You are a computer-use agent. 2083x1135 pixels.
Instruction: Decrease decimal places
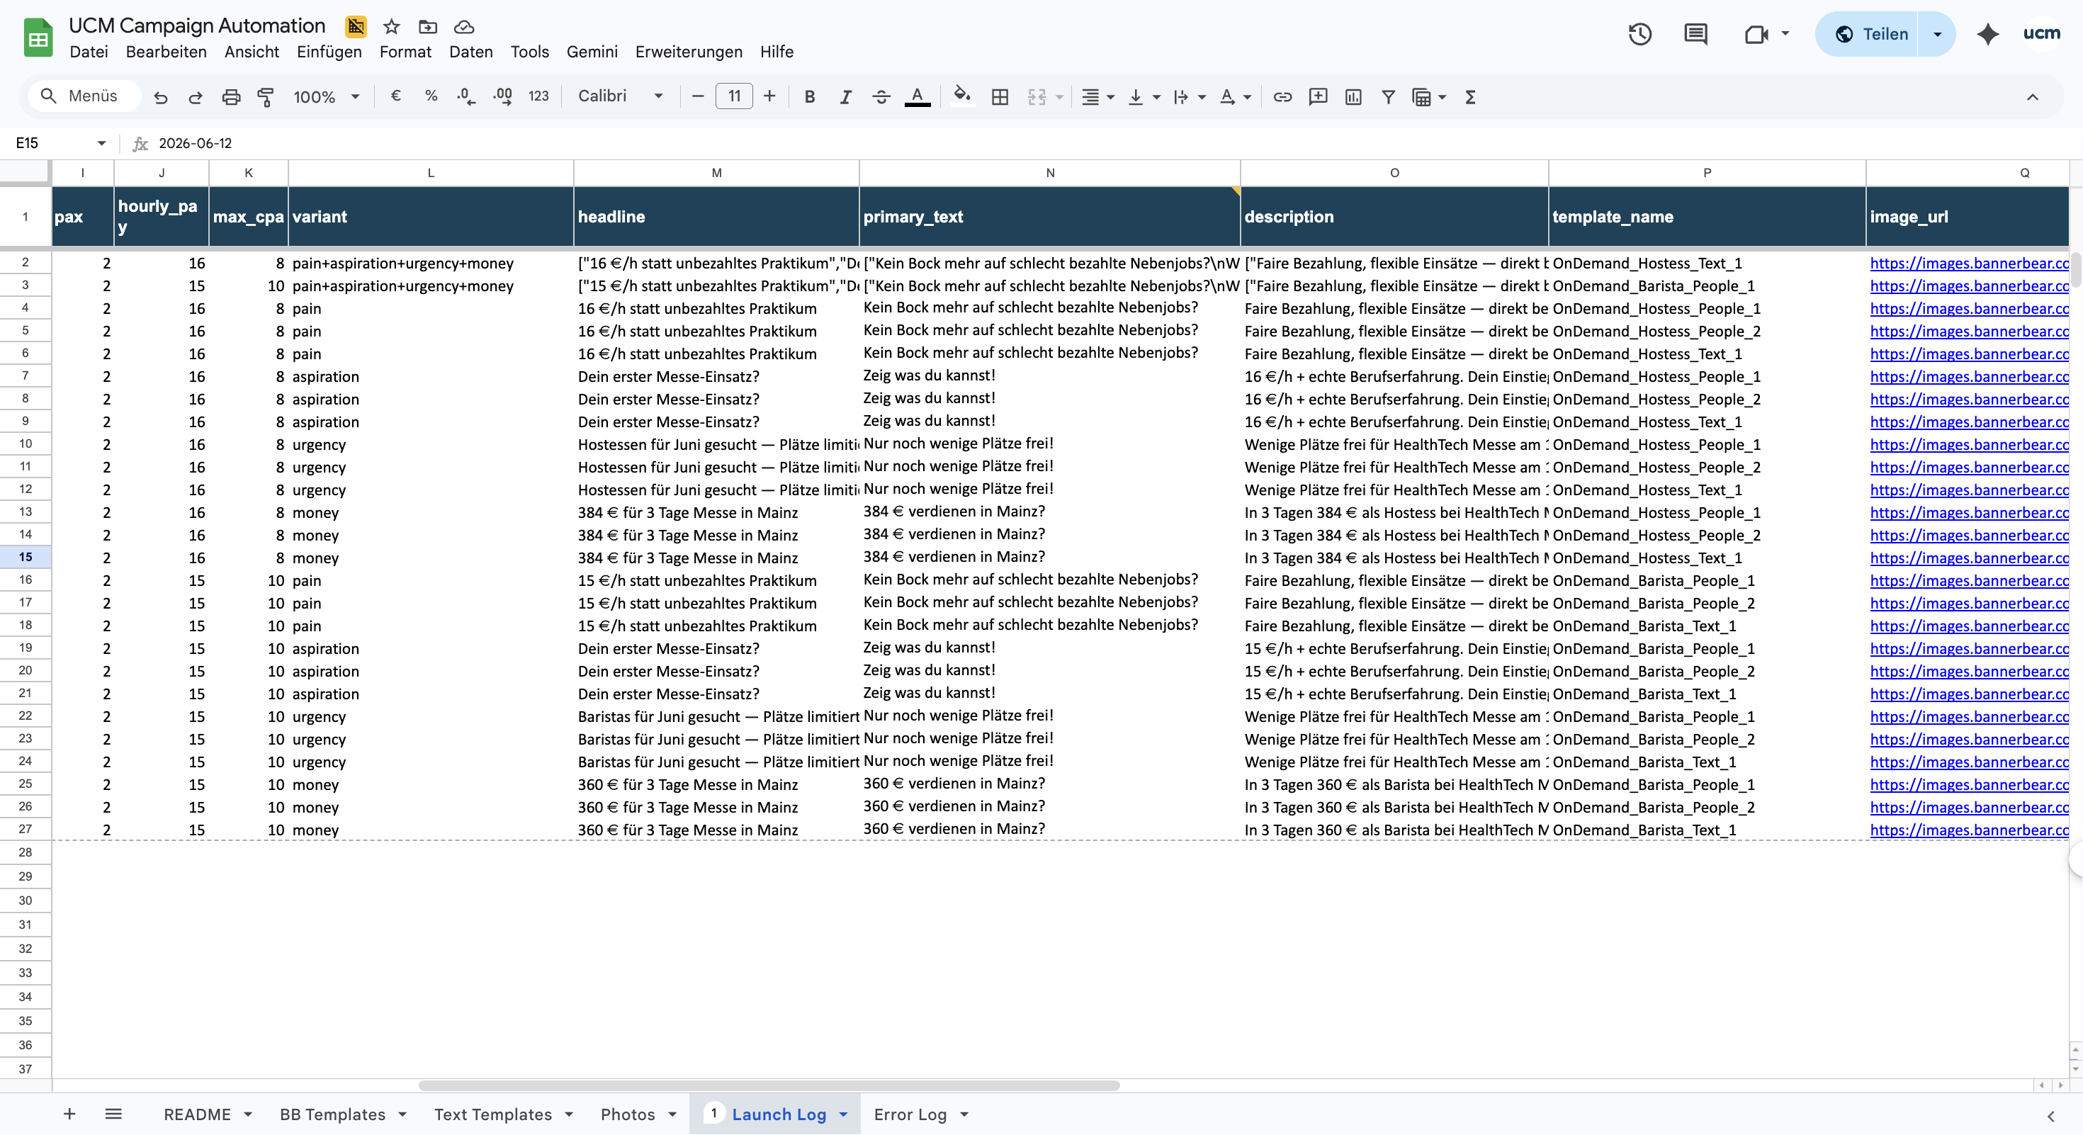465,96
